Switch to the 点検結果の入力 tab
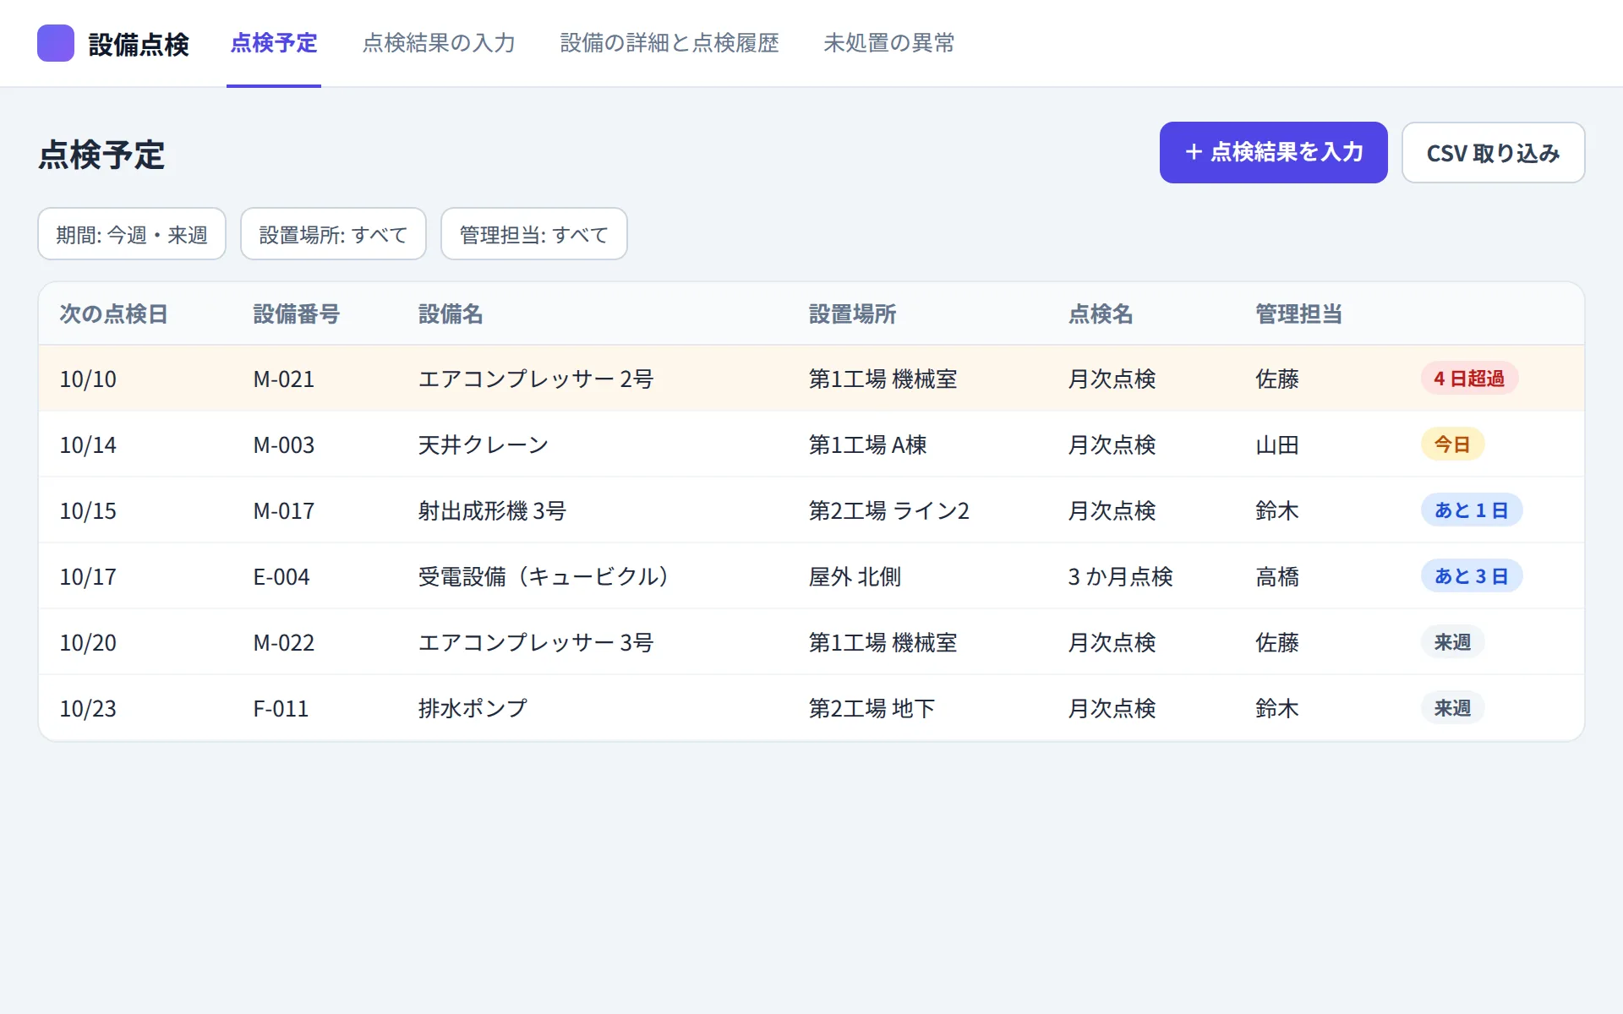The image size is (1623, 1014). [439, 43]
